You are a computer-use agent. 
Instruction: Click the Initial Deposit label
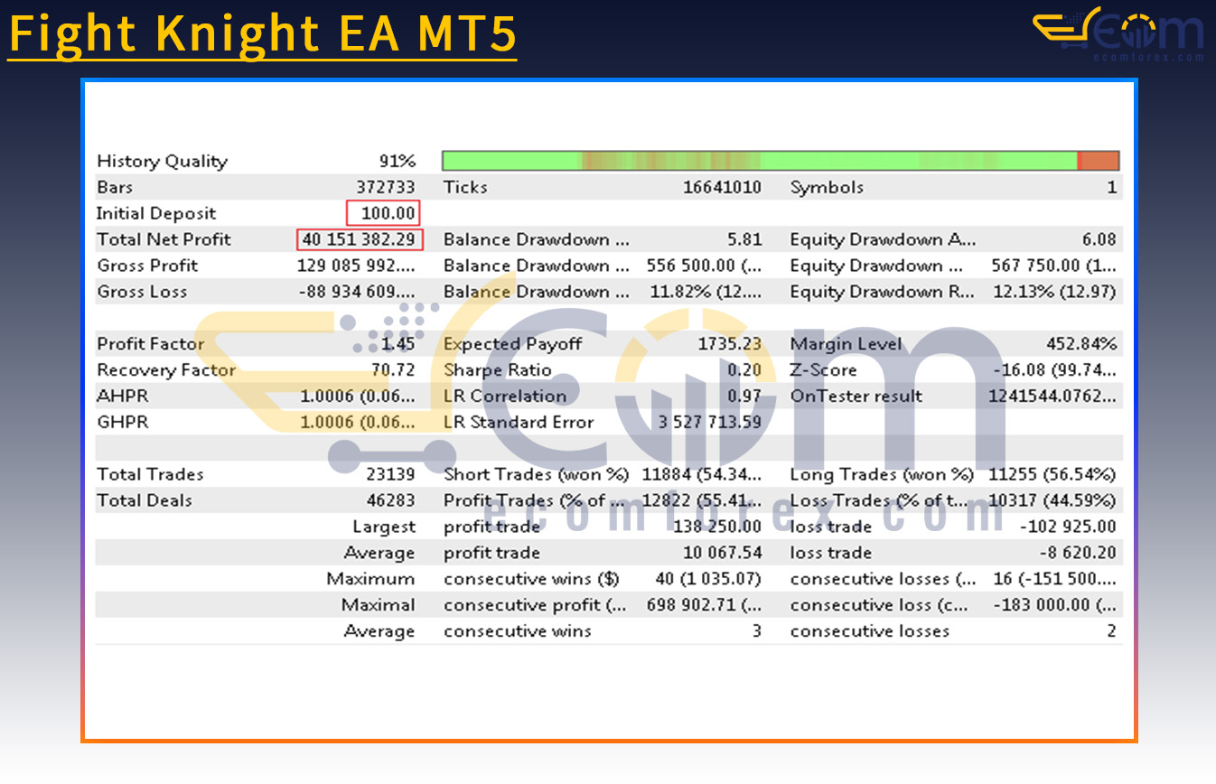156,214
